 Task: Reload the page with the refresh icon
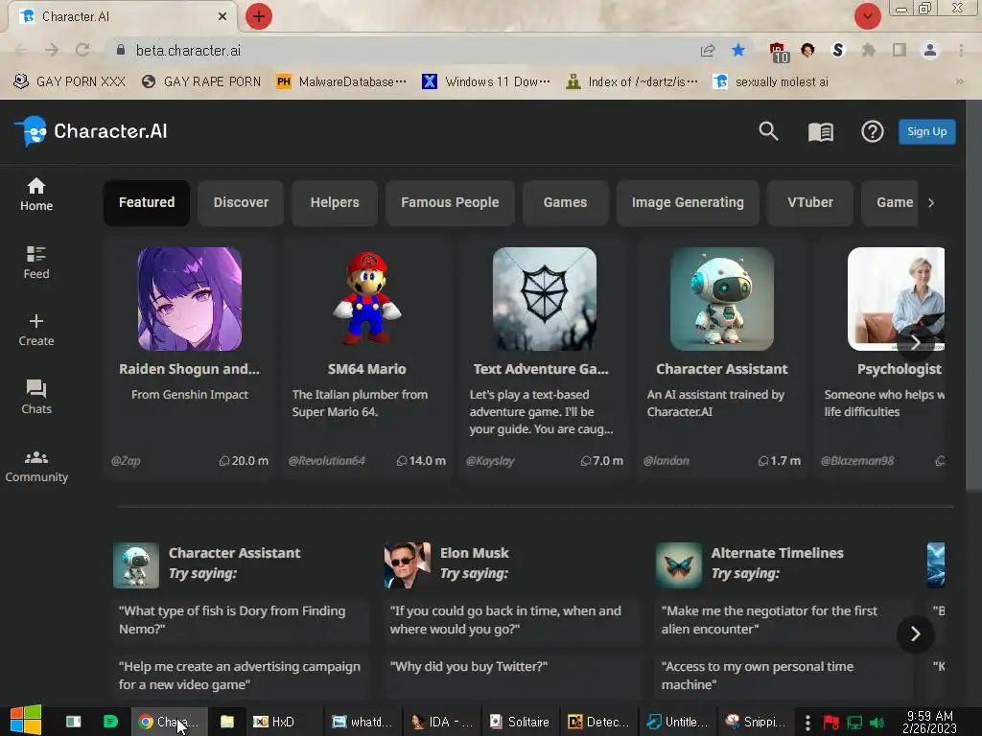tap(82, 50)
